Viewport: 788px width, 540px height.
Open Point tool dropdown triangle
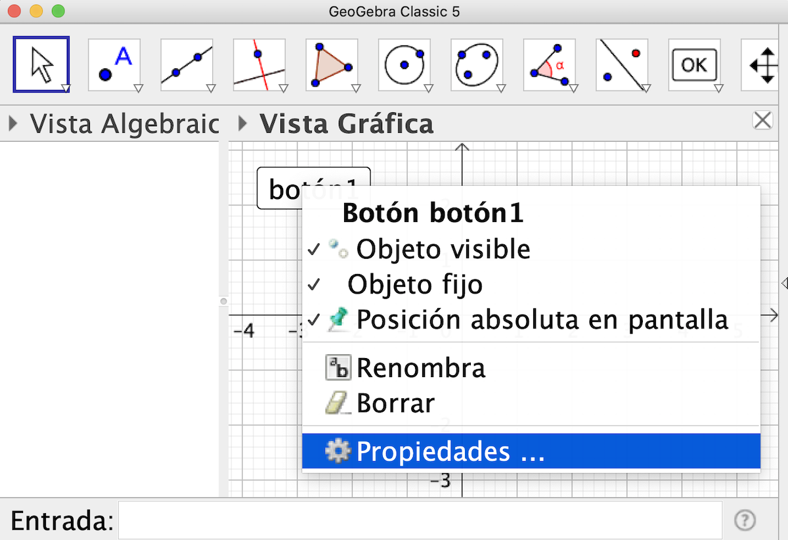[138, 88]
